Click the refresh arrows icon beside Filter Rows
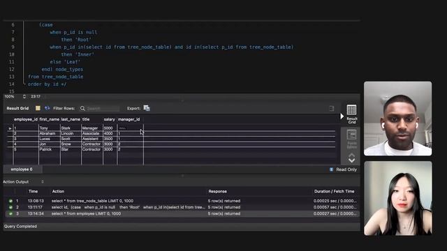This screenshot has height=251, width=447. (47, 108)
